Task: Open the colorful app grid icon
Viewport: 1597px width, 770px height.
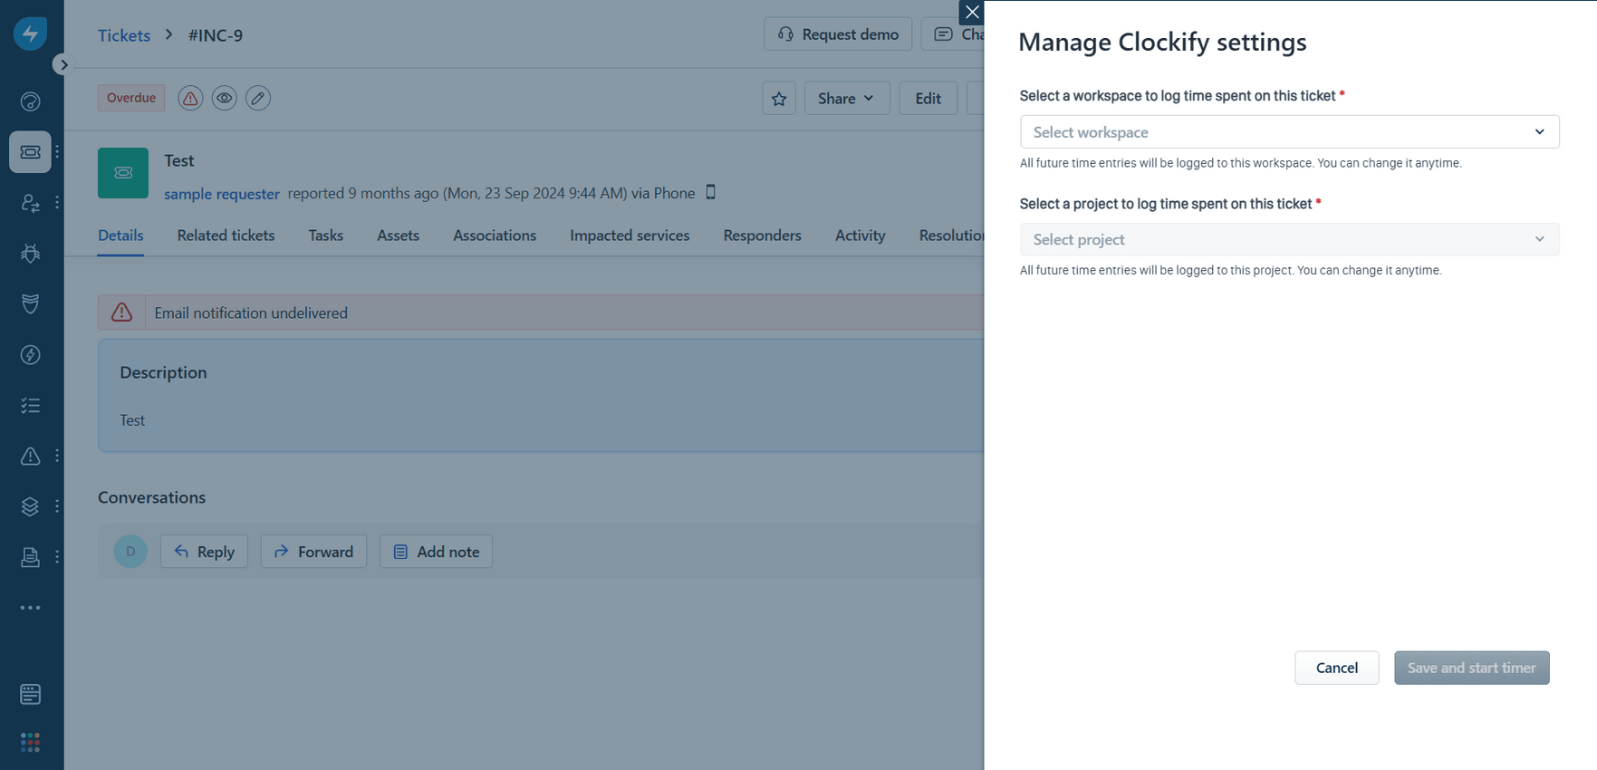Action: pos(31,743)
